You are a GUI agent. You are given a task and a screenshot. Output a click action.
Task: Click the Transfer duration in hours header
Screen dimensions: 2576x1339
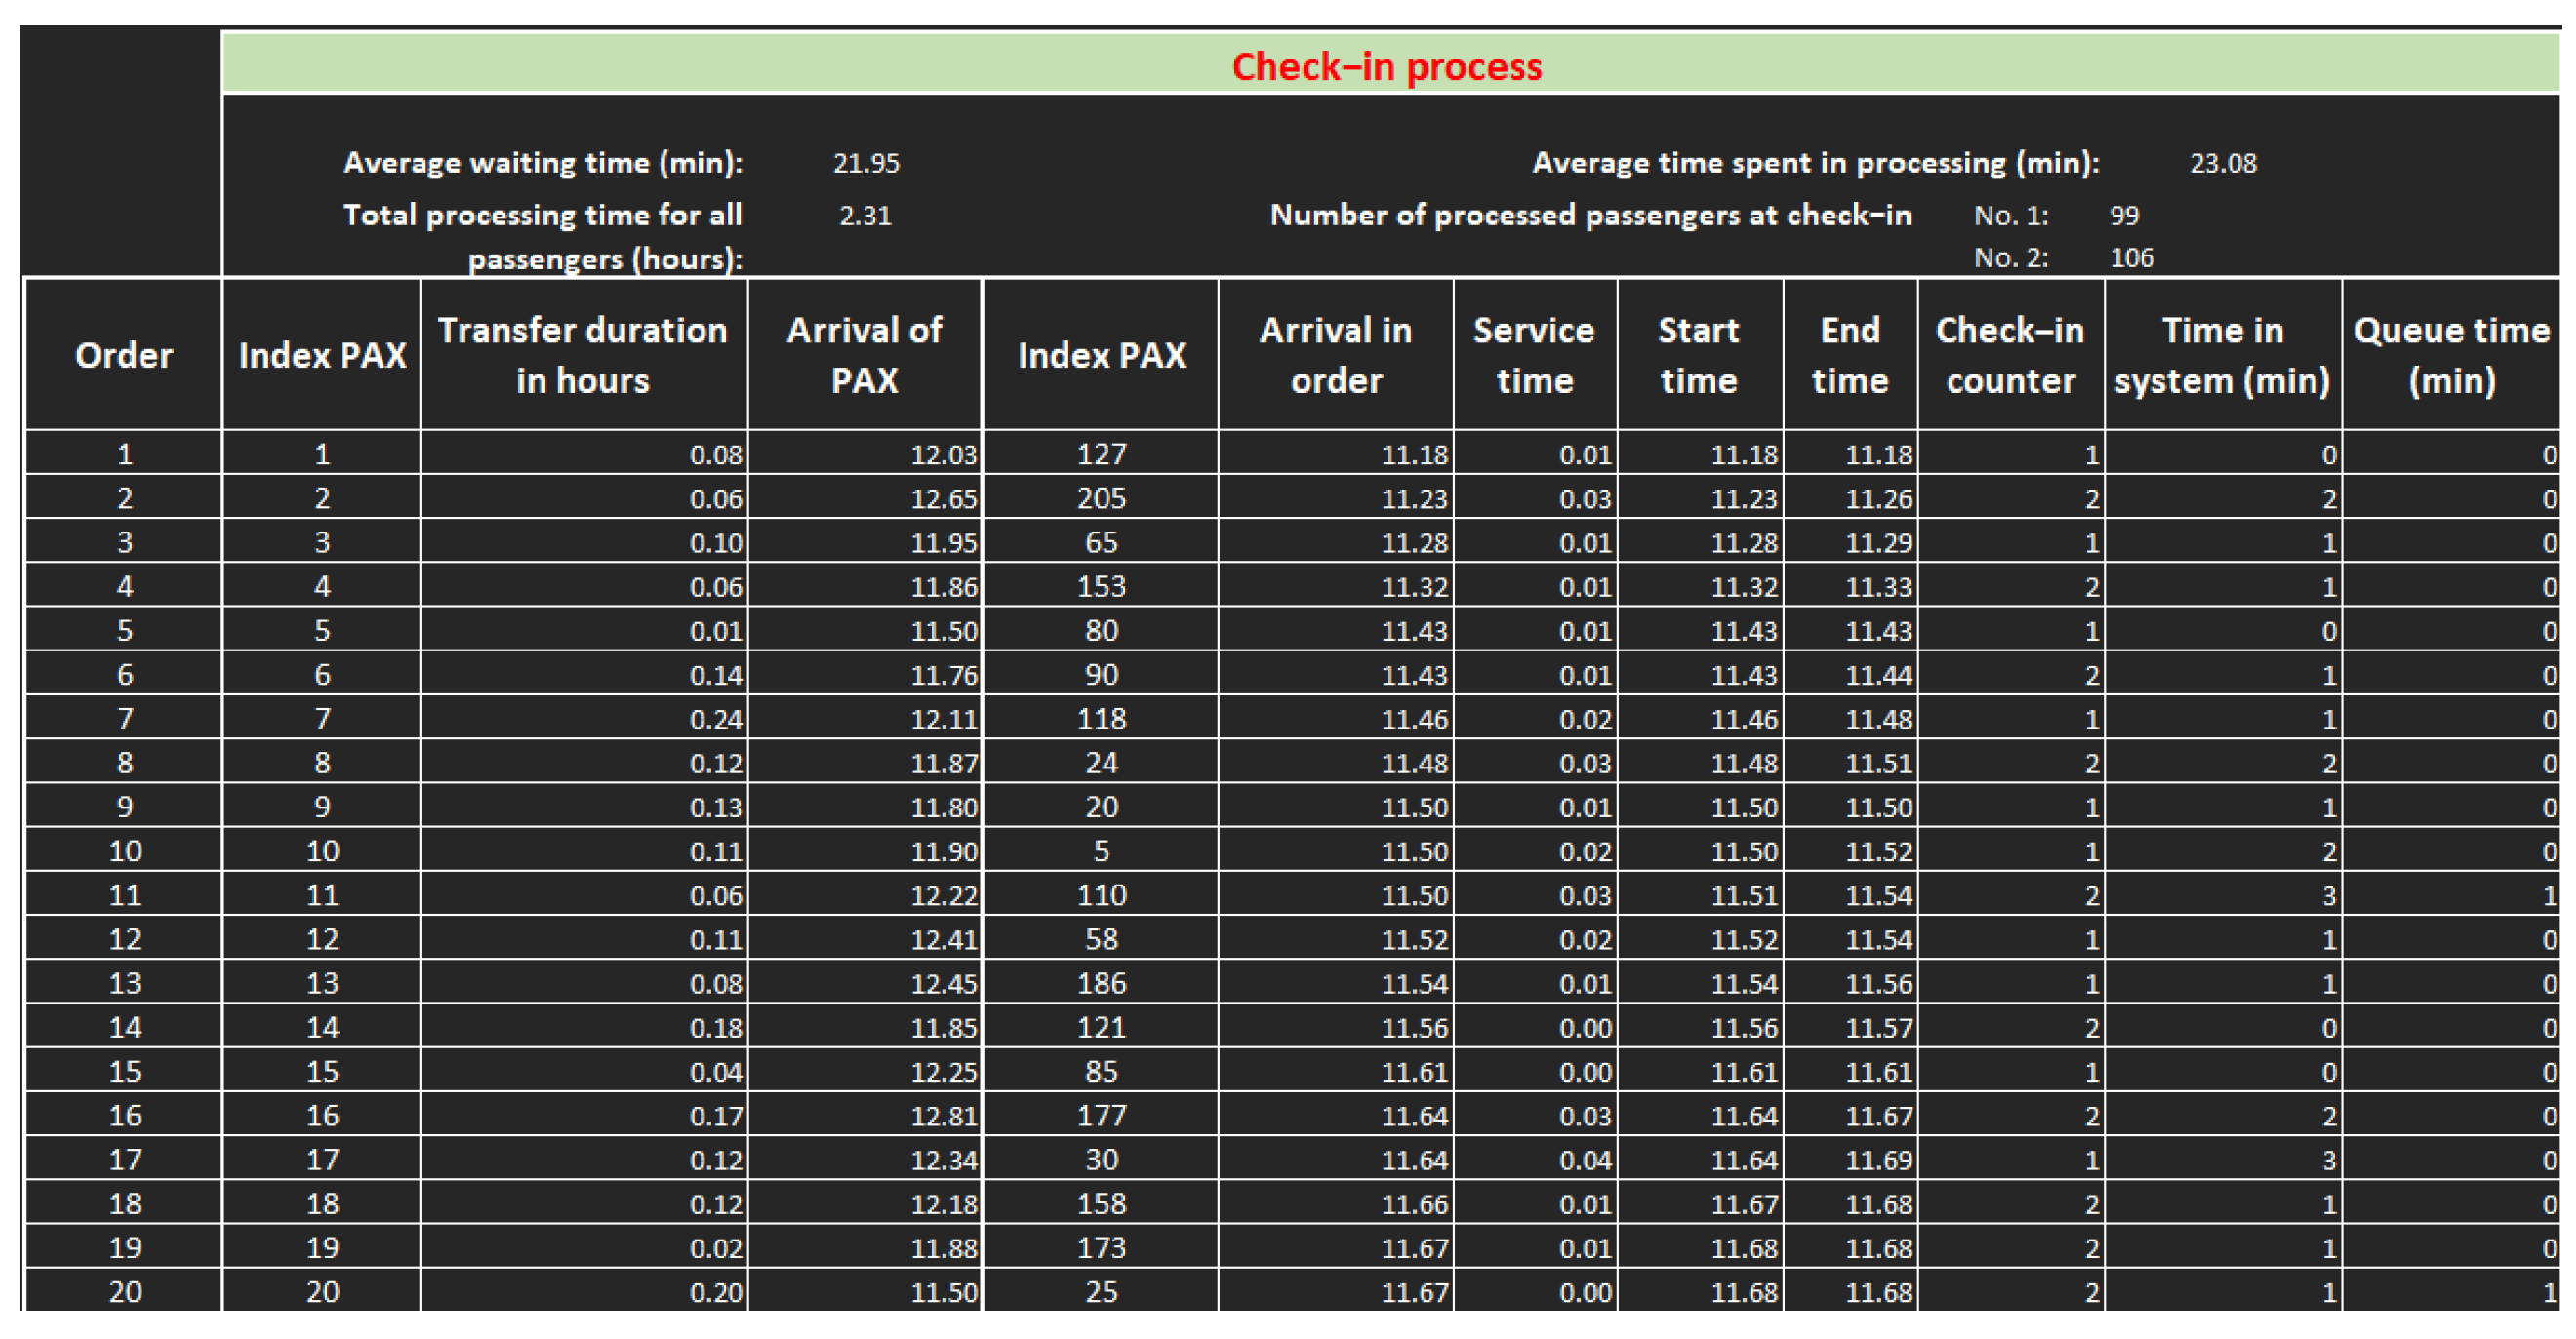pos(583,355)
